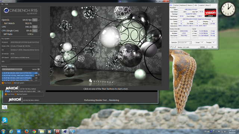Switch to About tab in CPU-Z
Viewport: 239px width, 134px height.
click(x=208, y=5)
